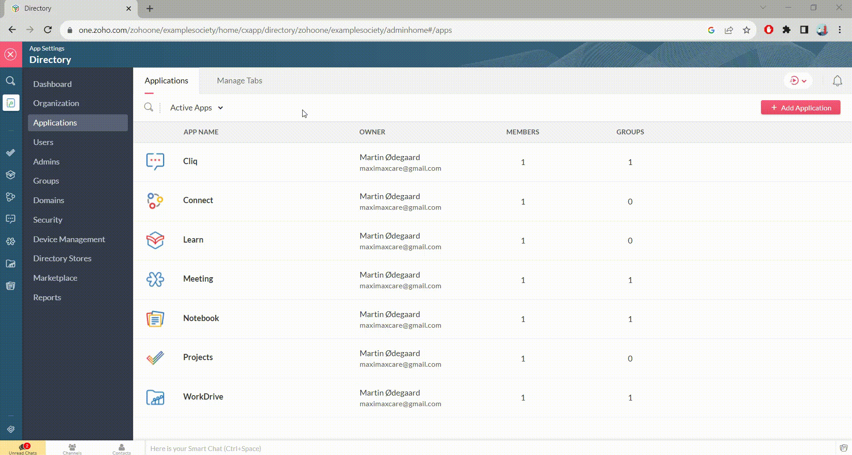Open the notifications bell icon
Image resolution: width=852 pixels, height=455 pixels.
pyautogui.click(x=837, y=81)
